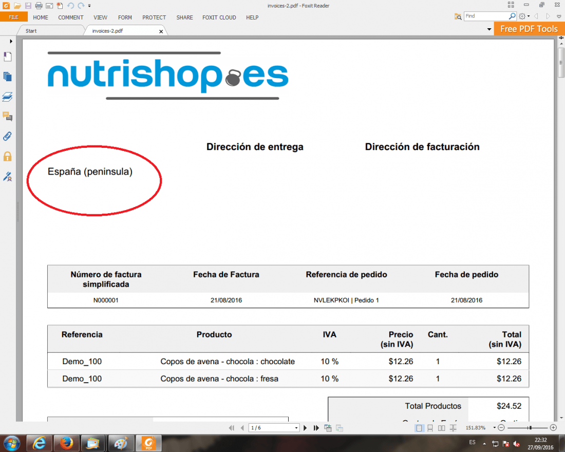
Task: Open search settings gear dropdown
Action: (x=524, y=16)
